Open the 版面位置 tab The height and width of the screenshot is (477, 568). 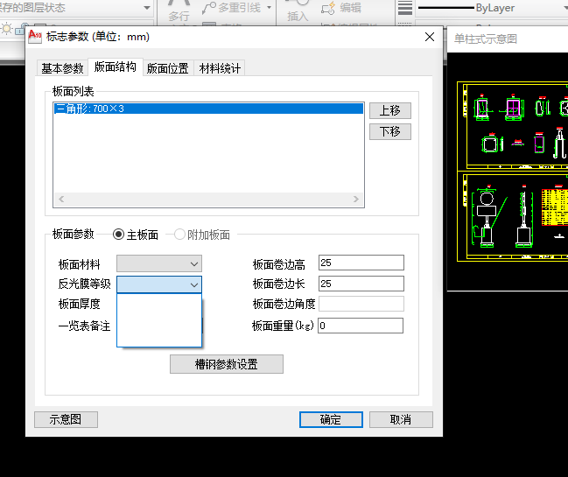tap(167, 68)
